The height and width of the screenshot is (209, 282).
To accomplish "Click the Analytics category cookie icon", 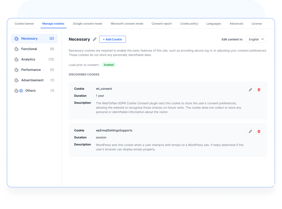I will point(17,59).
